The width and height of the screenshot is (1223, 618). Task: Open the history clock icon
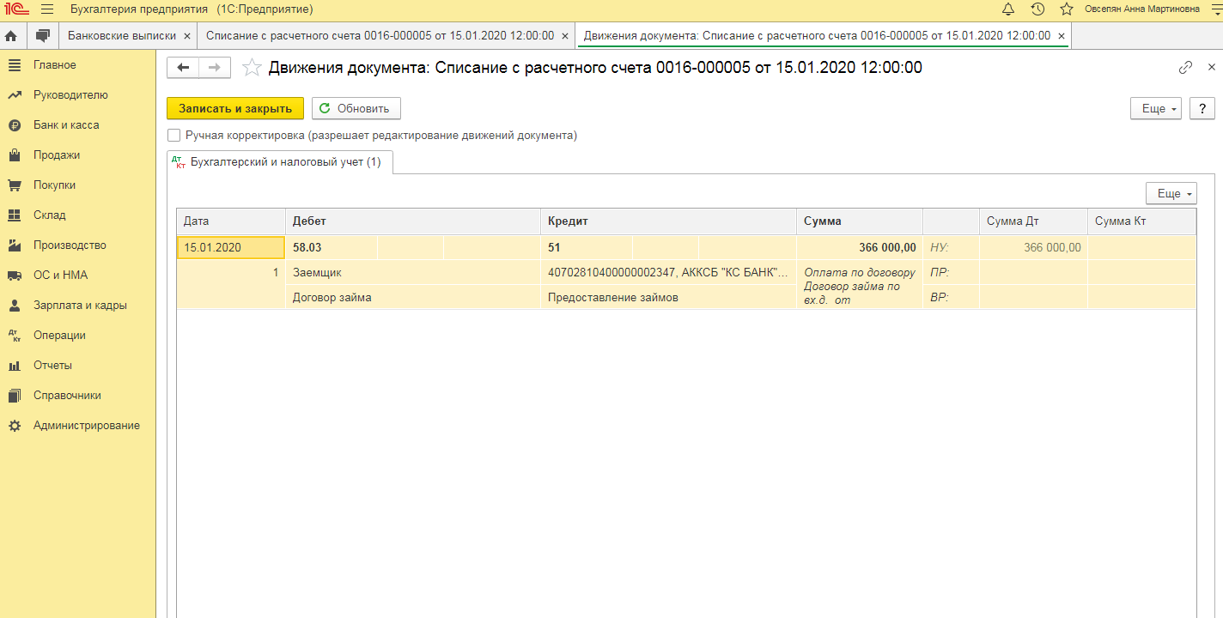pyautogui.click(x=1037, y=9)
